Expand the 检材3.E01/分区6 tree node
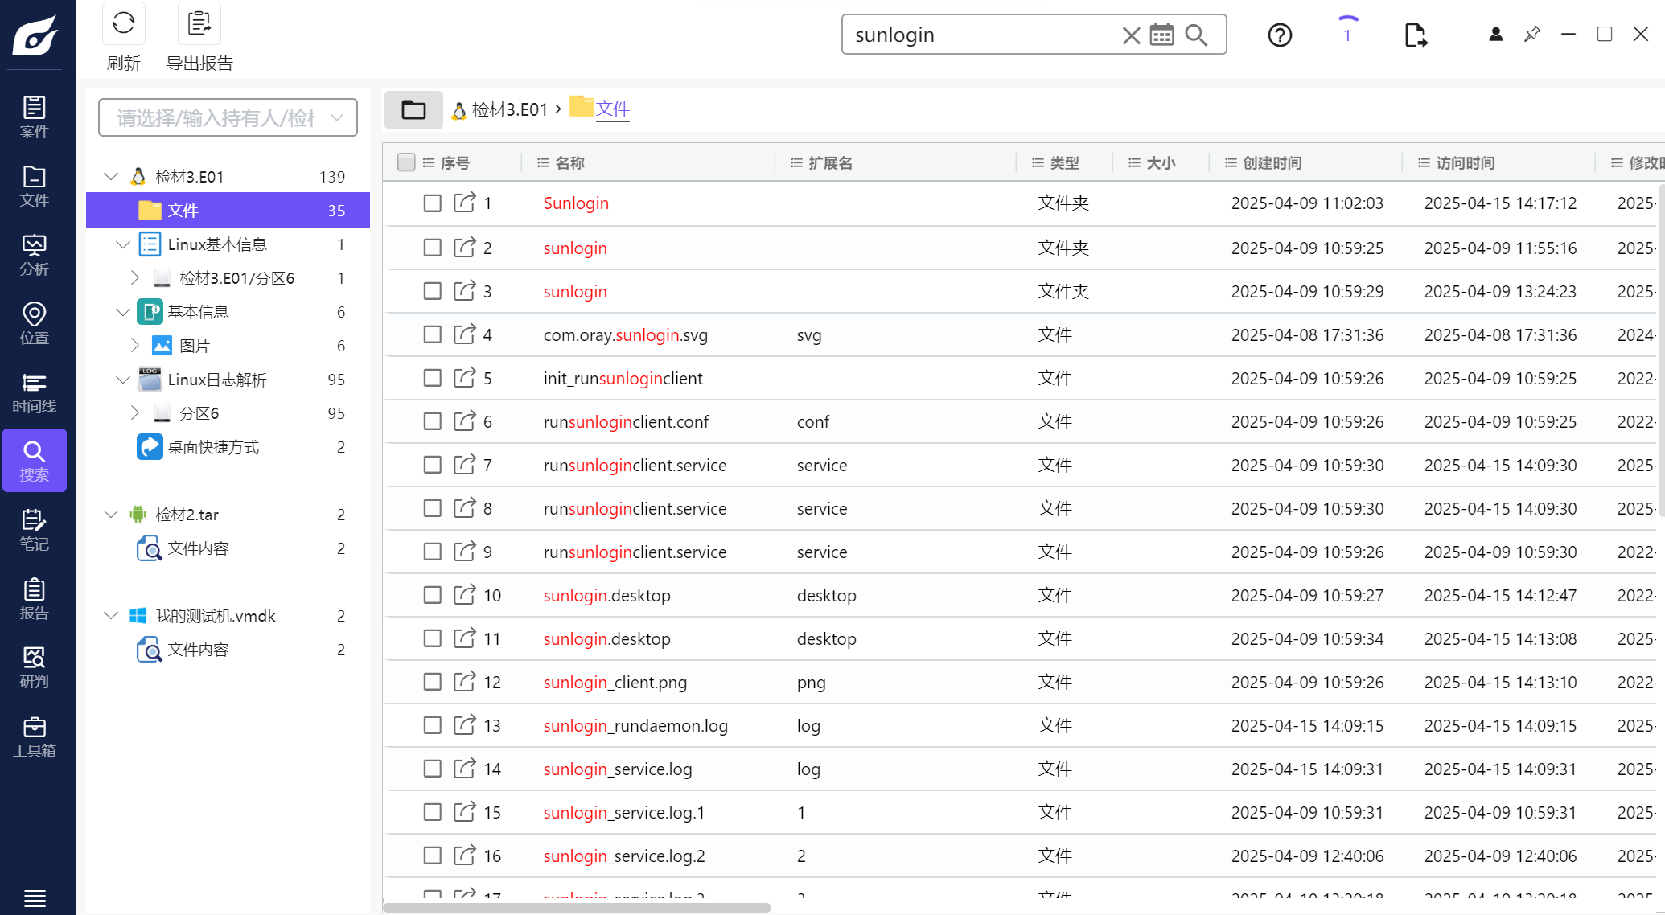This screenshot has width=1665, height=915. [134, 277]
